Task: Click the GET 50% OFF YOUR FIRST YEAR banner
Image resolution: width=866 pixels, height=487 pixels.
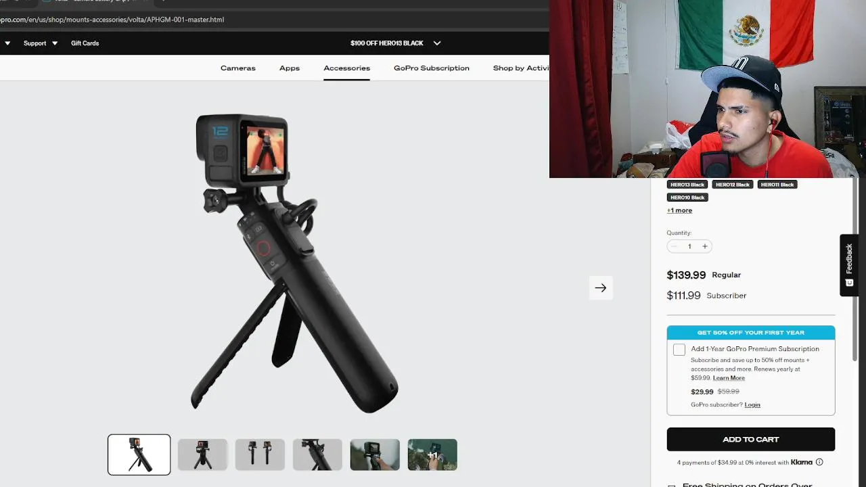Action: 751,333
